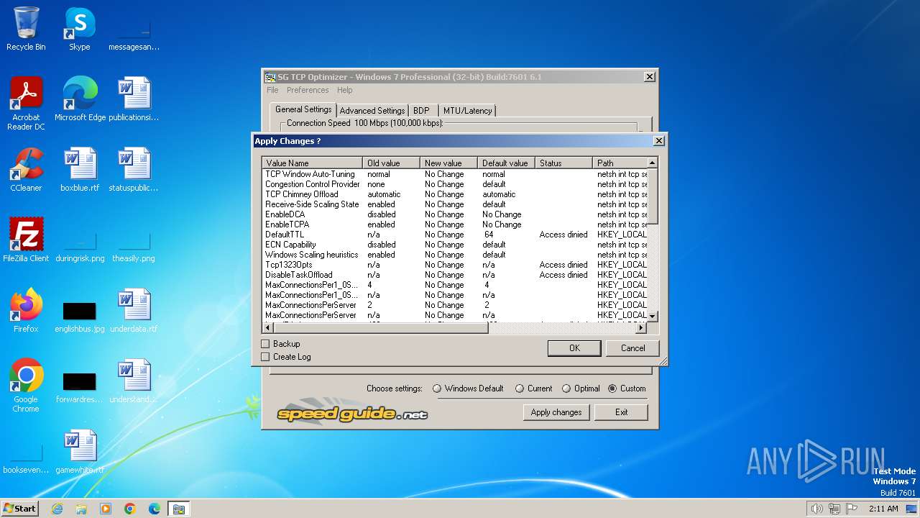Open media player taskbar icon
Image resolution: width=920 pixels, height=518 pixels.
coord(106,509)
